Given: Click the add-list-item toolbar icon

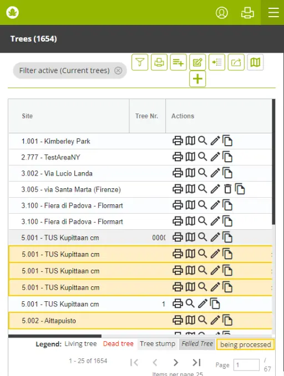Looking at the screenshot, I should pyautogui.click(x=178, y=63).
